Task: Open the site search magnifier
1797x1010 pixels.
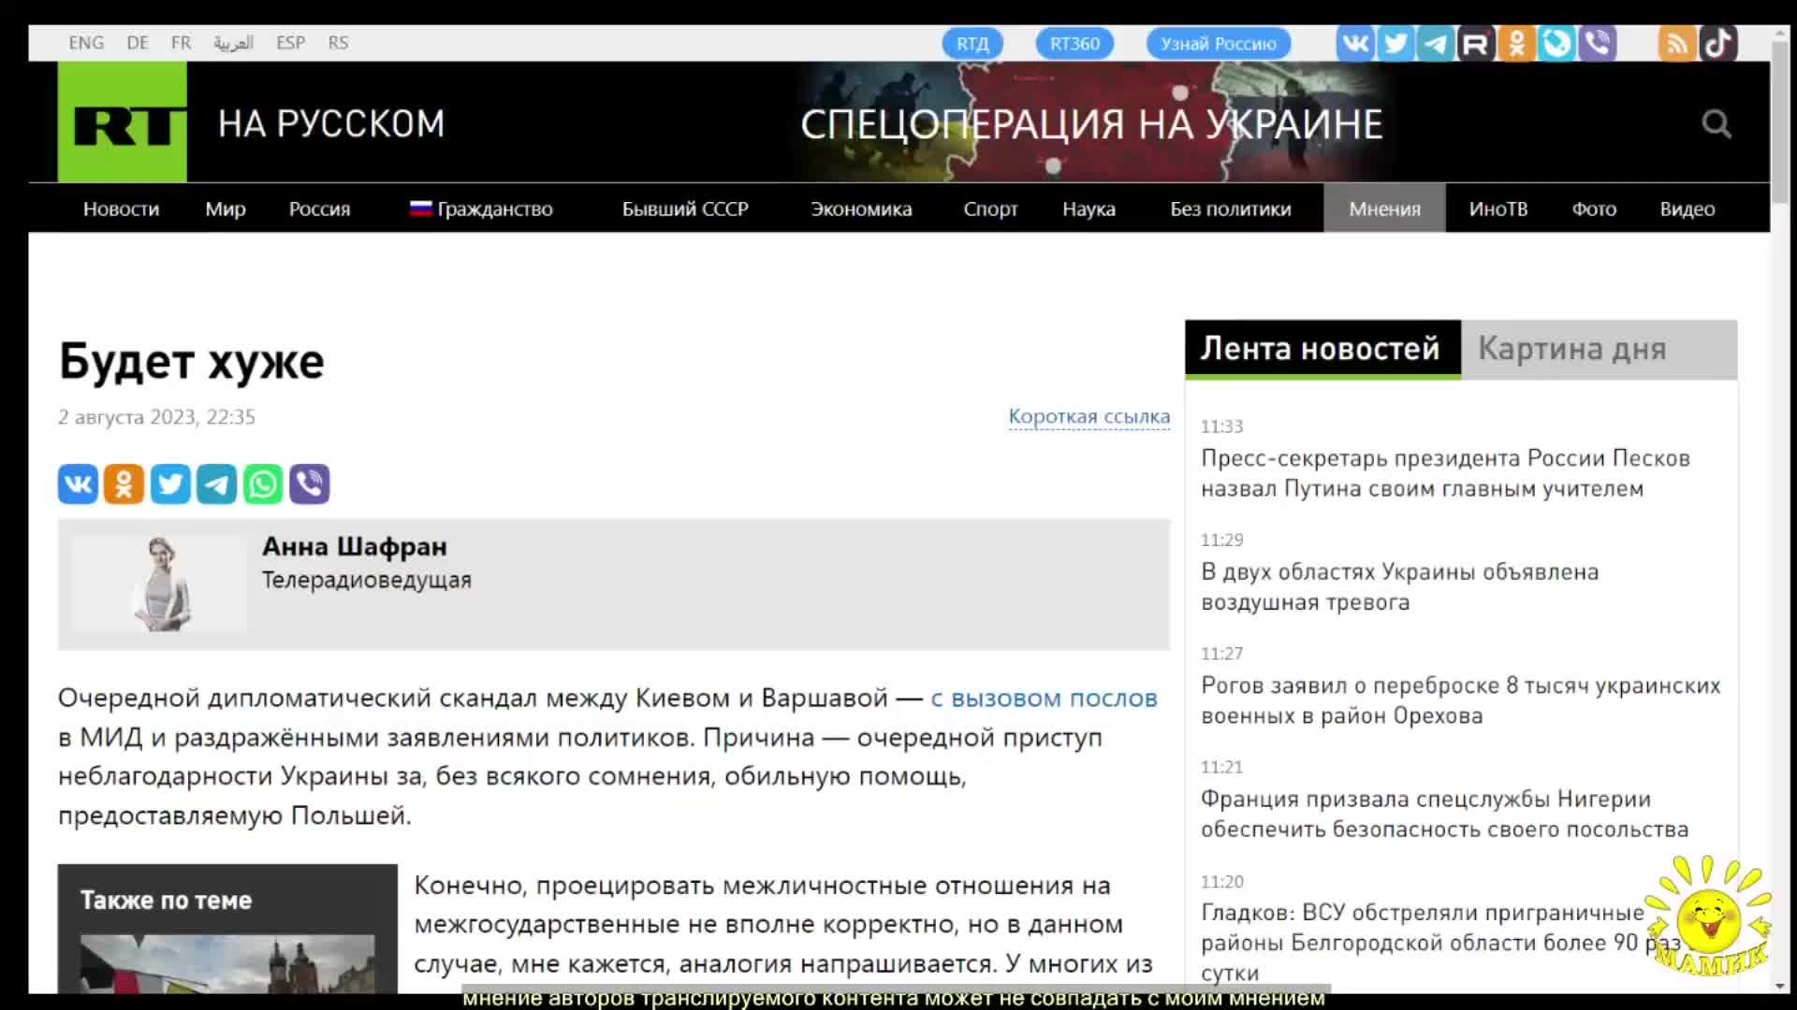Action: [x=1717, y=123]
